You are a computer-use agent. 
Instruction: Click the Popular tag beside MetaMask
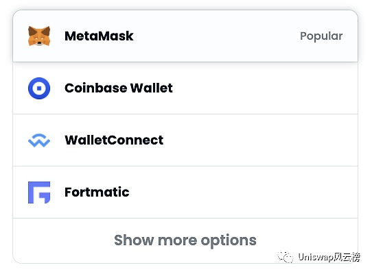321,36
